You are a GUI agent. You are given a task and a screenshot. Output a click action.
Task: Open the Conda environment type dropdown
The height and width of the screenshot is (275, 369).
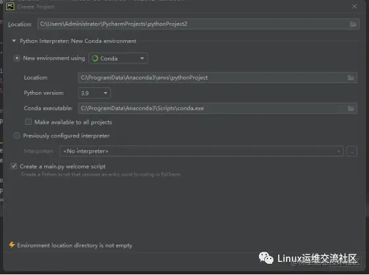coord(118,59)
